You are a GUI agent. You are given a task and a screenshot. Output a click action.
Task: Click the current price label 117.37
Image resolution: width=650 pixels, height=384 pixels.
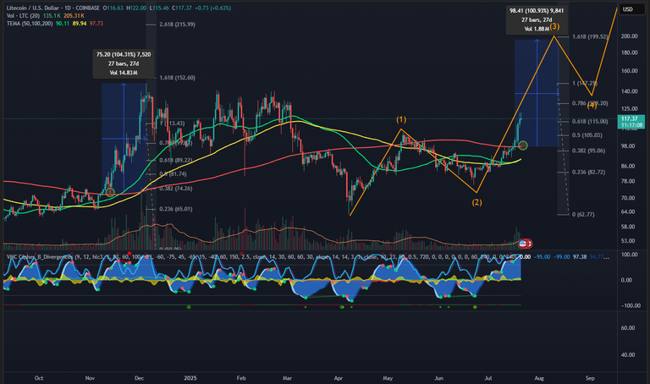point(631,122)
